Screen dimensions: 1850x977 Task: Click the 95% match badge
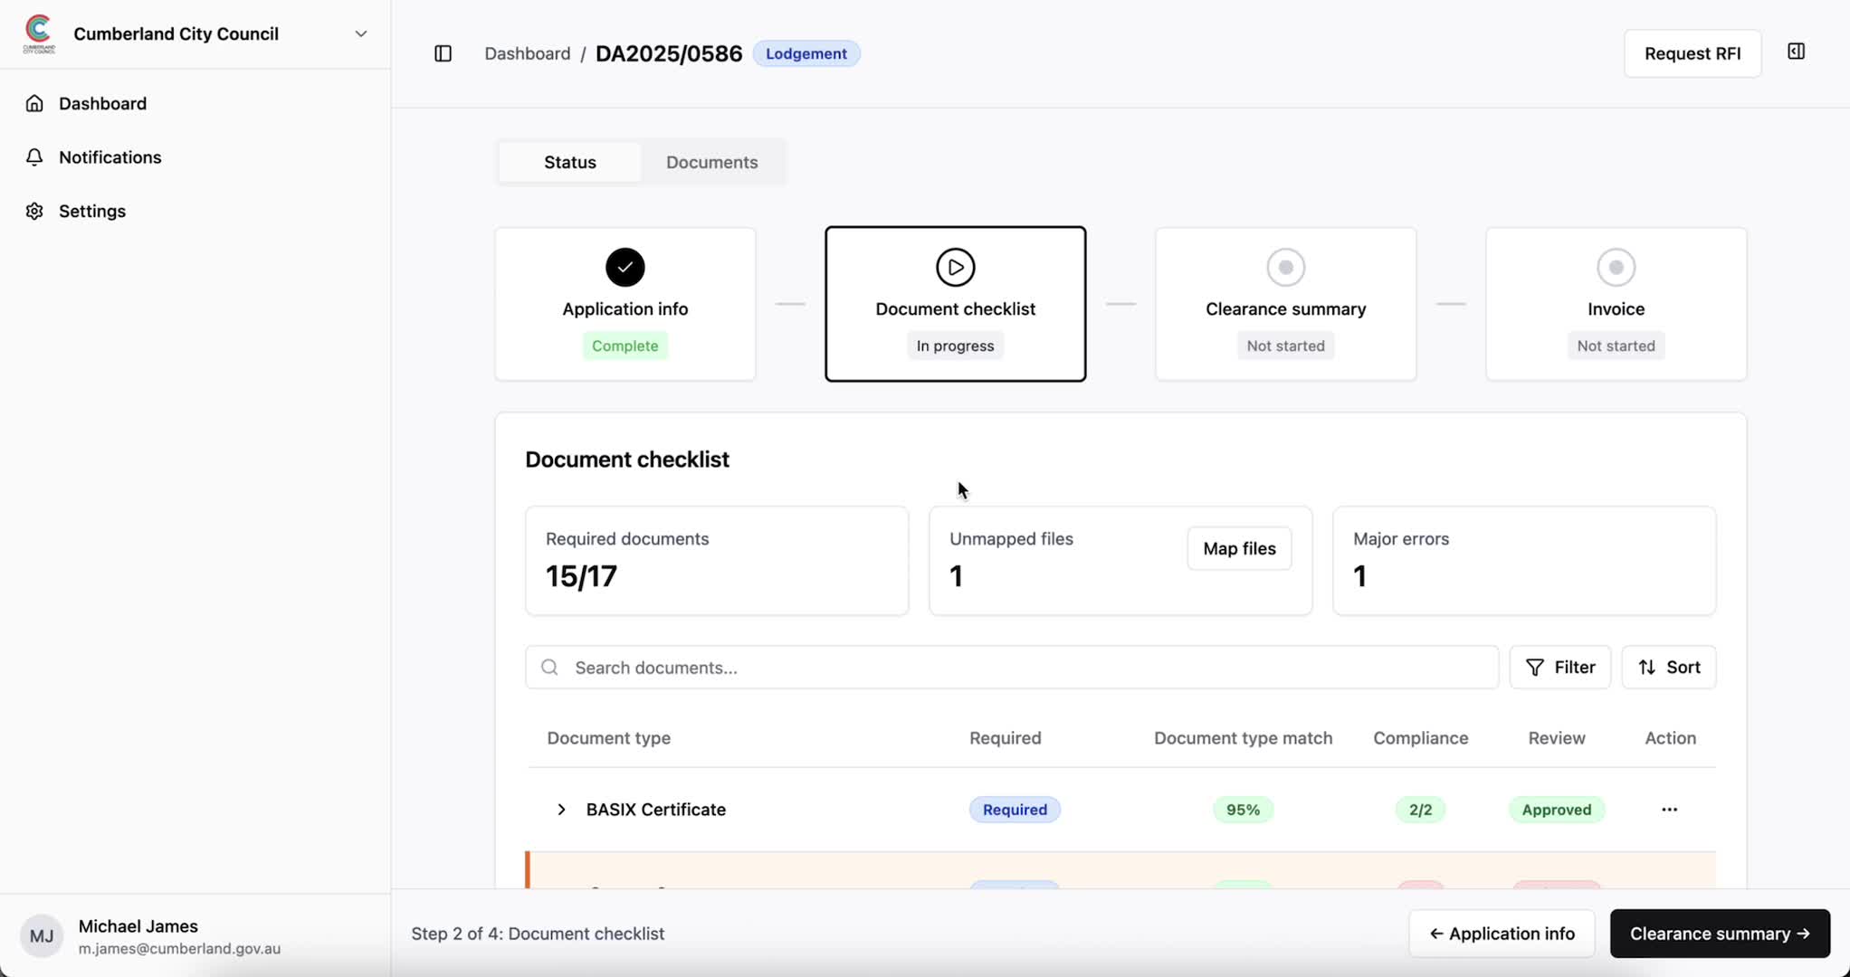pyautogui.click(x=1244, y=810)
